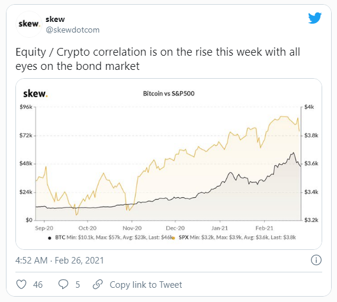Viewport: 337px width, 302px height.
Task: Open the Bitcoin vs S&P500 chart image
Action: click(169, 164)
